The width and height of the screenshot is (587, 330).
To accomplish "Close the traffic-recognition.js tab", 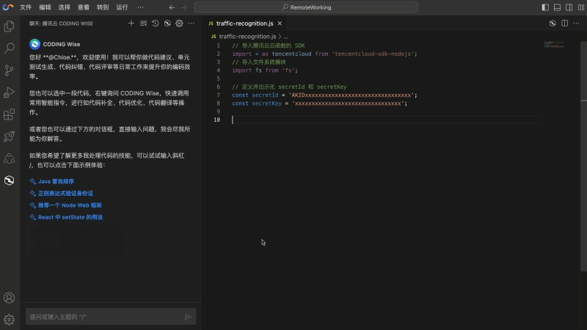I will point(280,23).
